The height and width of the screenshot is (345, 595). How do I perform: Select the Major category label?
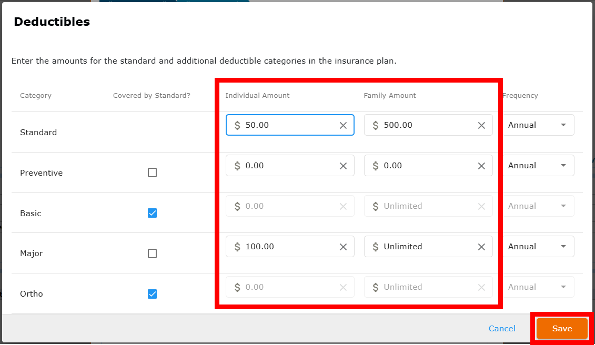[x=31, y=253]
